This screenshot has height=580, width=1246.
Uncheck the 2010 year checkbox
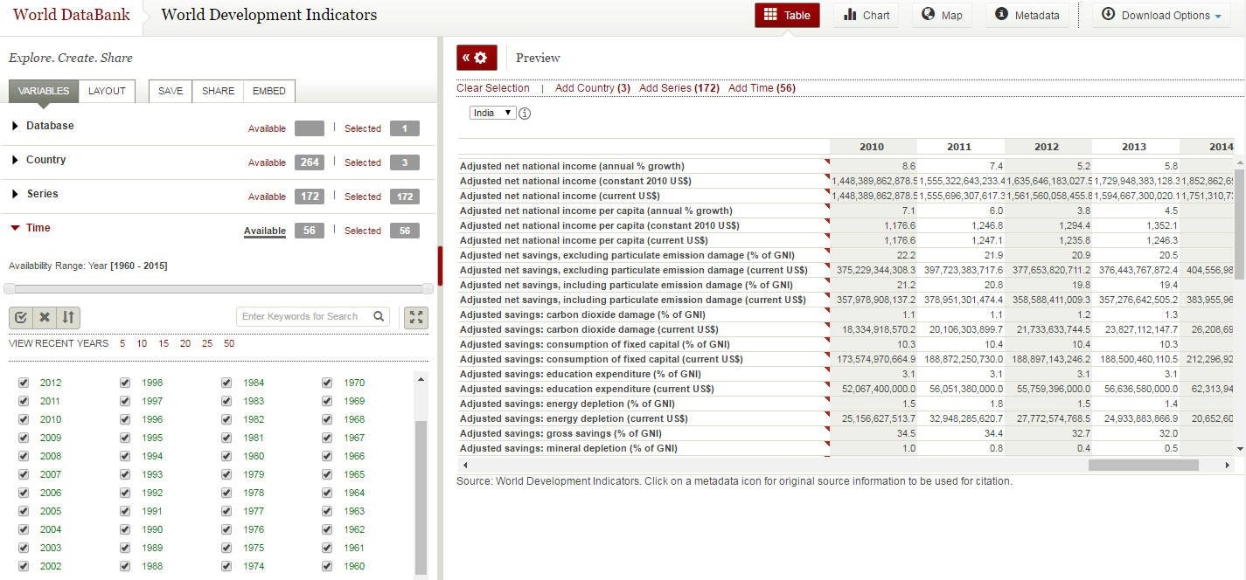(24, 419)
